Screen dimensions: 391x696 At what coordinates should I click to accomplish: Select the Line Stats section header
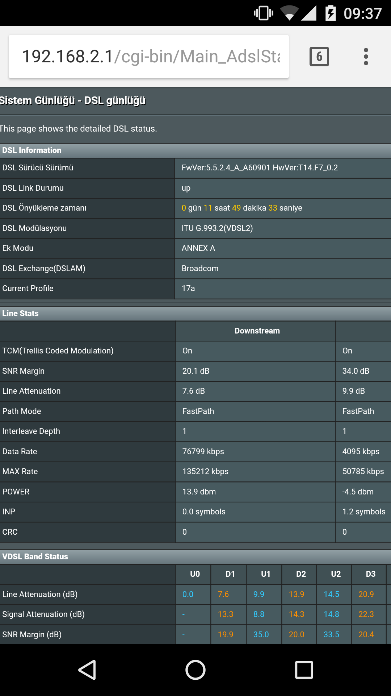pyautogui.click(x=195, y=314)
